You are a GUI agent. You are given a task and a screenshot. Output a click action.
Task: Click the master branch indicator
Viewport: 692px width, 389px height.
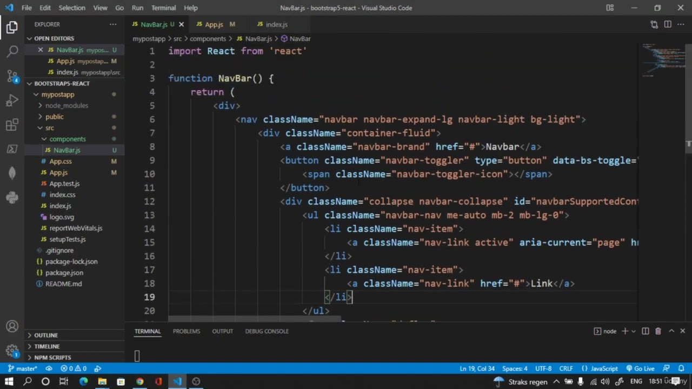pyautogui.click(x=22, y=368)
